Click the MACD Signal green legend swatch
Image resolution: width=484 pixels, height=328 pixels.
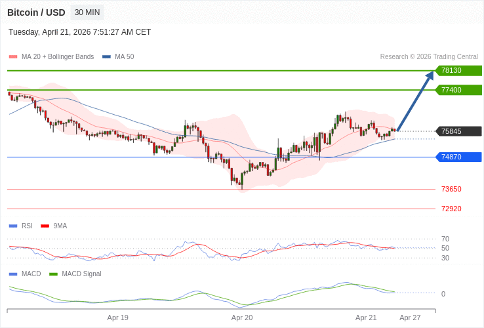[x=54, y=274]
